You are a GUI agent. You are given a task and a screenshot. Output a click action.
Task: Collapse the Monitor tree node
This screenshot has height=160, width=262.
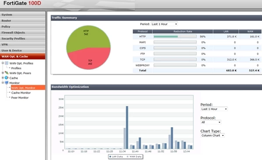click(3, 82)
